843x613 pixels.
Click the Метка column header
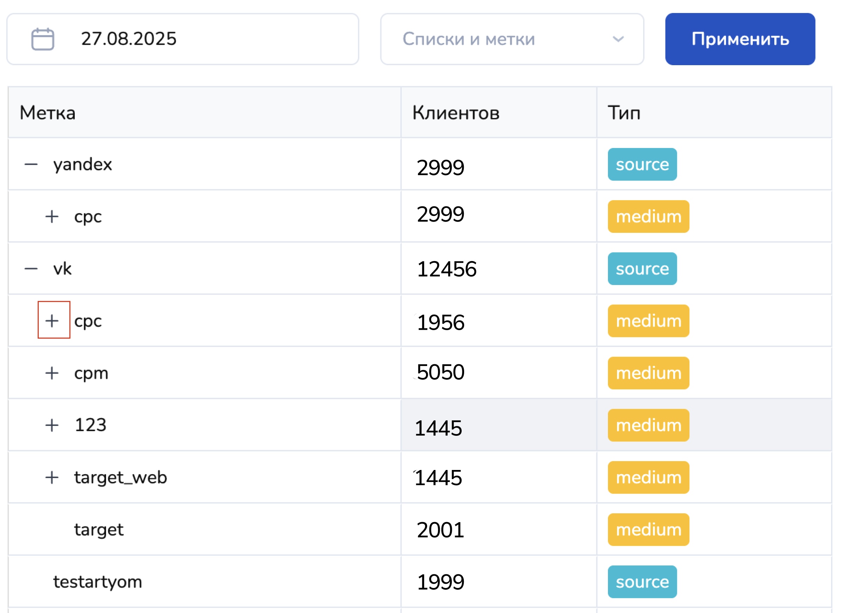pyautogui.click(x=48, y=113)
